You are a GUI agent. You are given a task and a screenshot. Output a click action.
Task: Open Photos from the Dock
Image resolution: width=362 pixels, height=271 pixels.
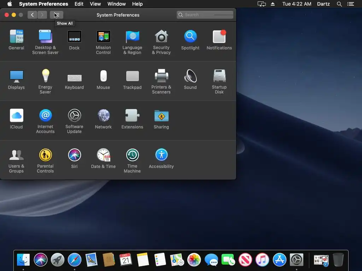[194, 260]
